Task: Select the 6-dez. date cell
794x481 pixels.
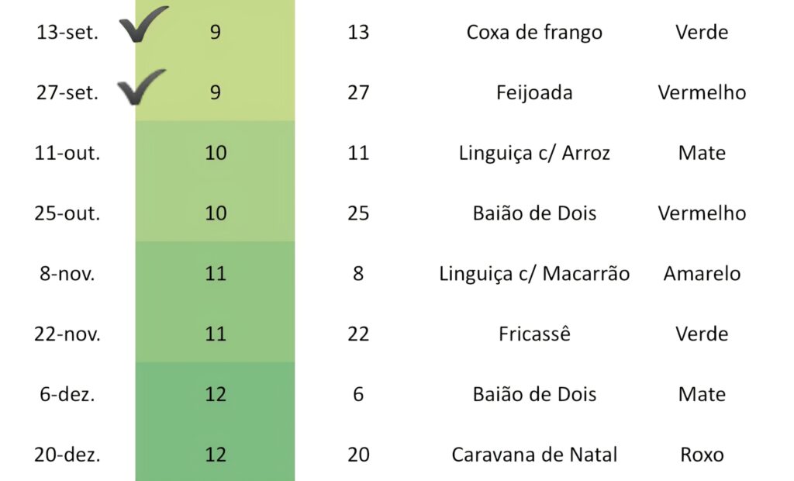Action: pos(67,394)
